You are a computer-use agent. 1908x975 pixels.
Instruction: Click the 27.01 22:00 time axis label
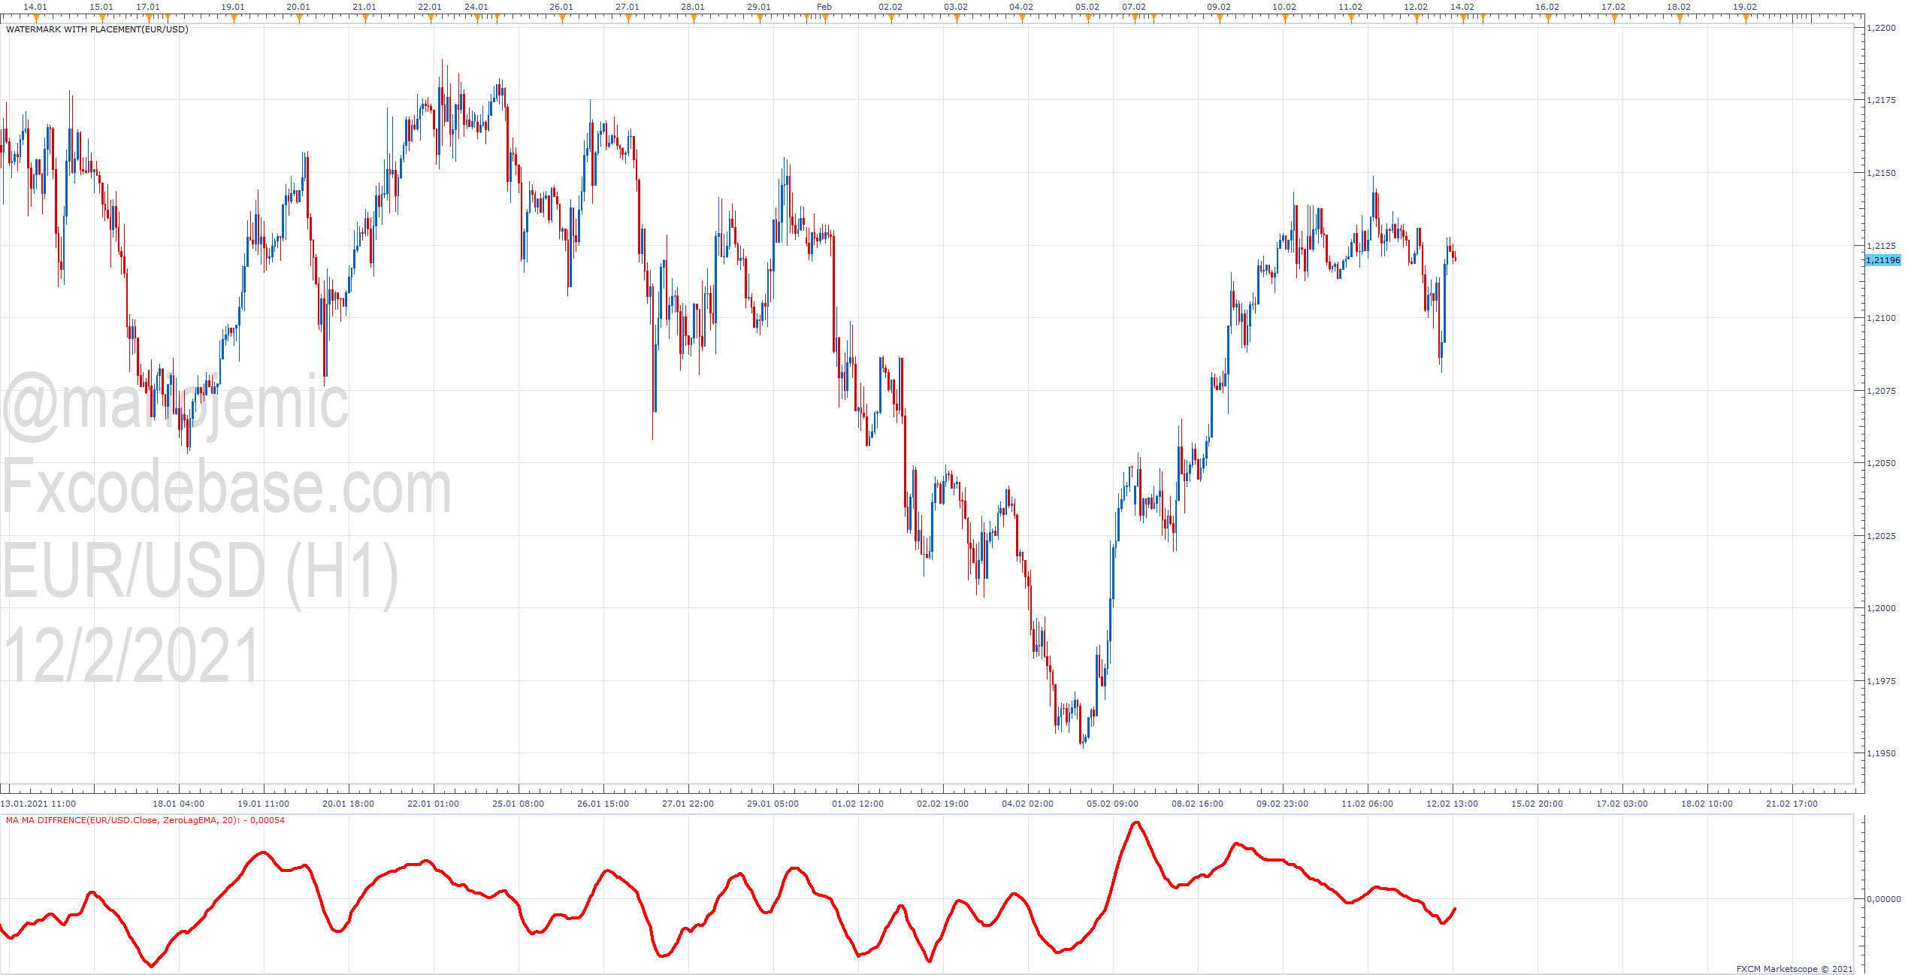(688, 804)
